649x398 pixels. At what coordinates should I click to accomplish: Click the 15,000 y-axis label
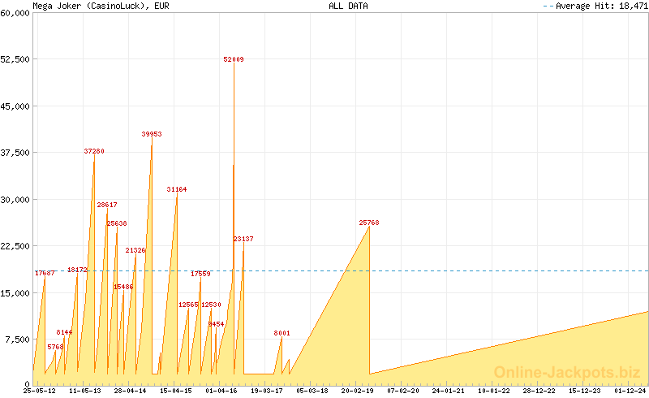click(x=15, y=292)
